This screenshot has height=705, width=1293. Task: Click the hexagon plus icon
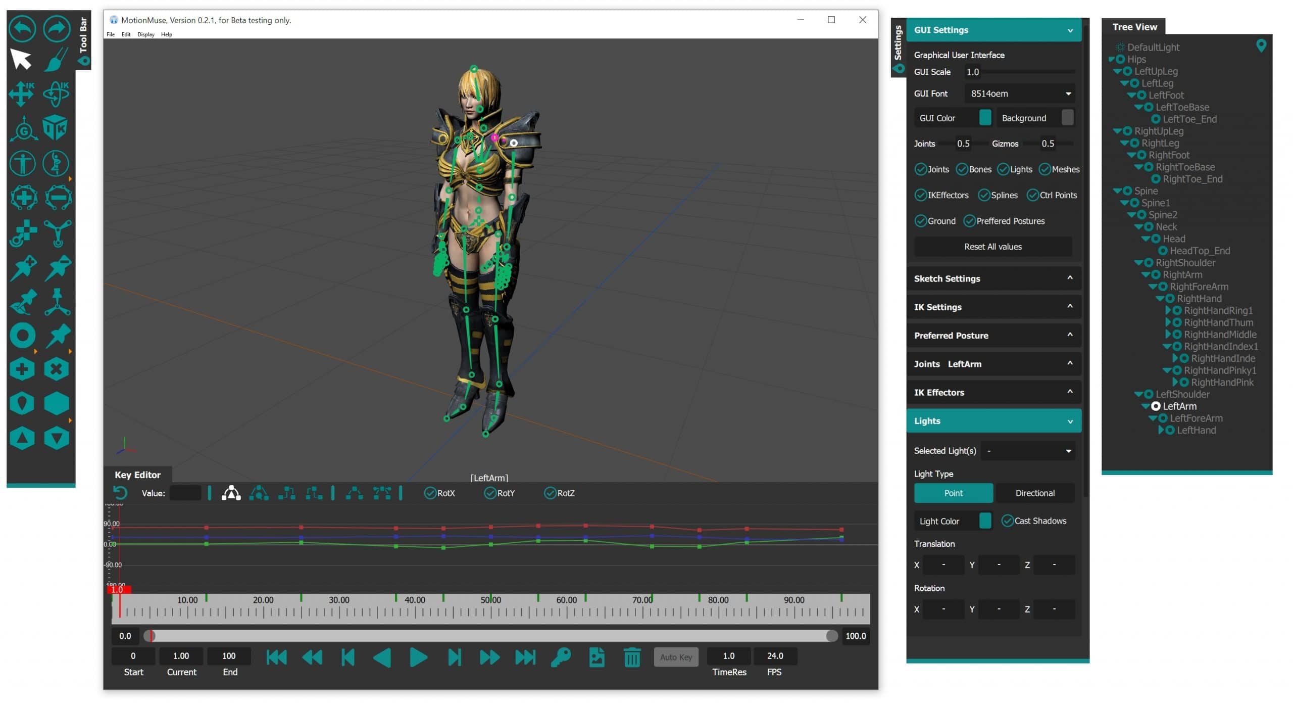pyautogui.click(x=22, y=370)
